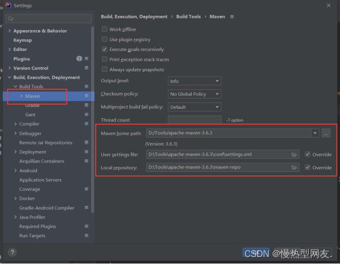
Task: Open the Output level dropdown
Action: coord(195,81)
